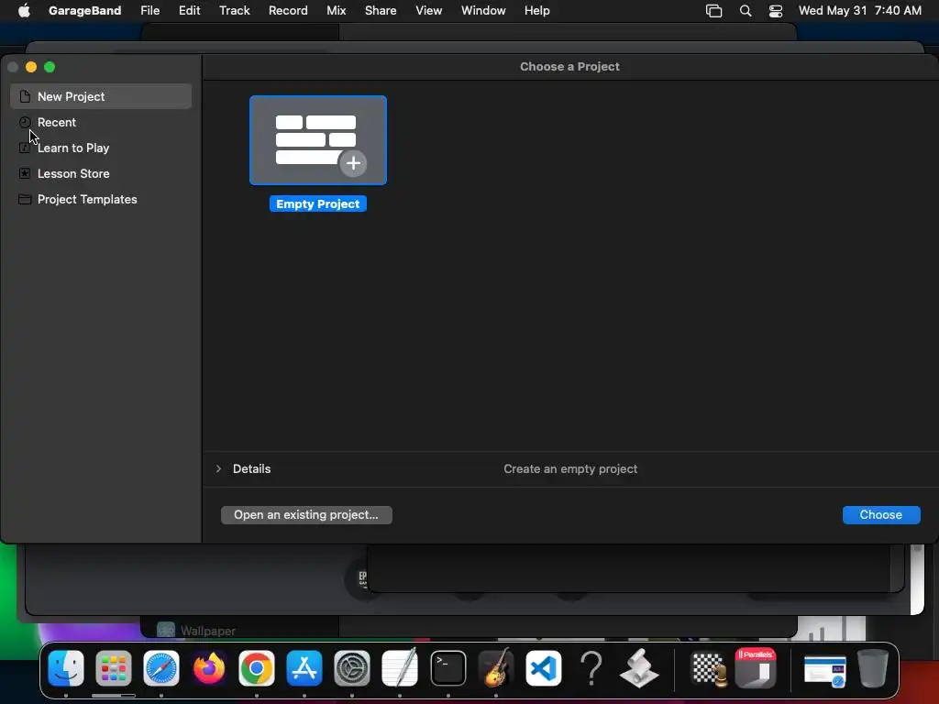Launch Google Chrome from the Dock
Viewport: 939px width, 704px height.
(257, 668)
